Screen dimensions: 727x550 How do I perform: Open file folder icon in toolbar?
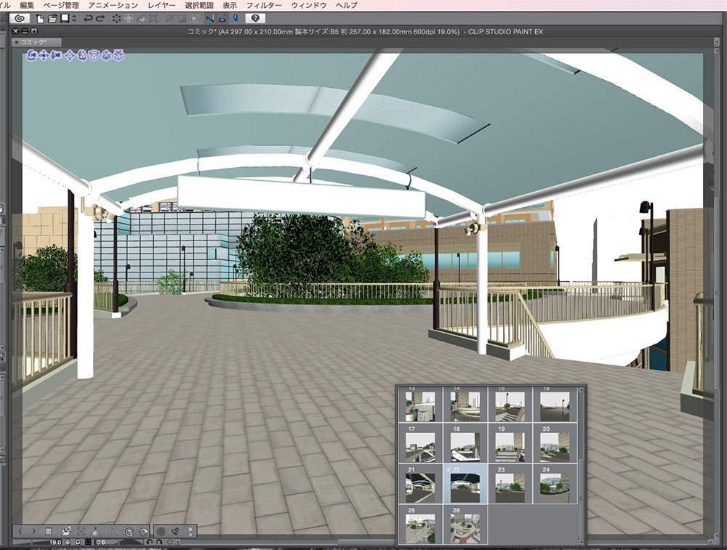tap(52, 19)
